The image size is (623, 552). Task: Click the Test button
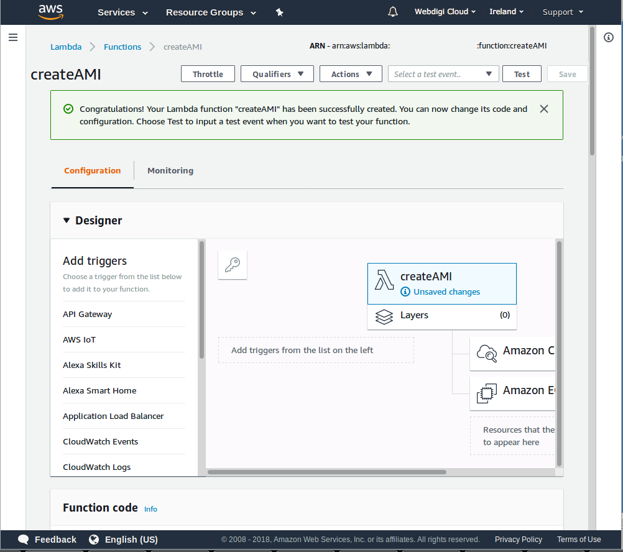tap(522, 74)
